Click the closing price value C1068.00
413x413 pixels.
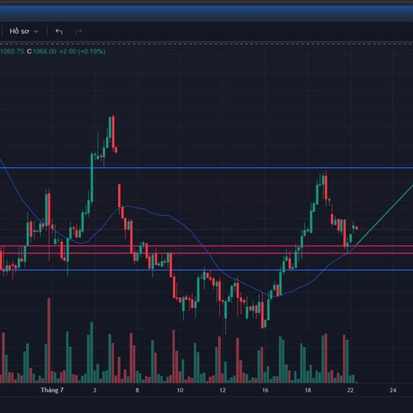pyautogui.click(x=41, y=51)
